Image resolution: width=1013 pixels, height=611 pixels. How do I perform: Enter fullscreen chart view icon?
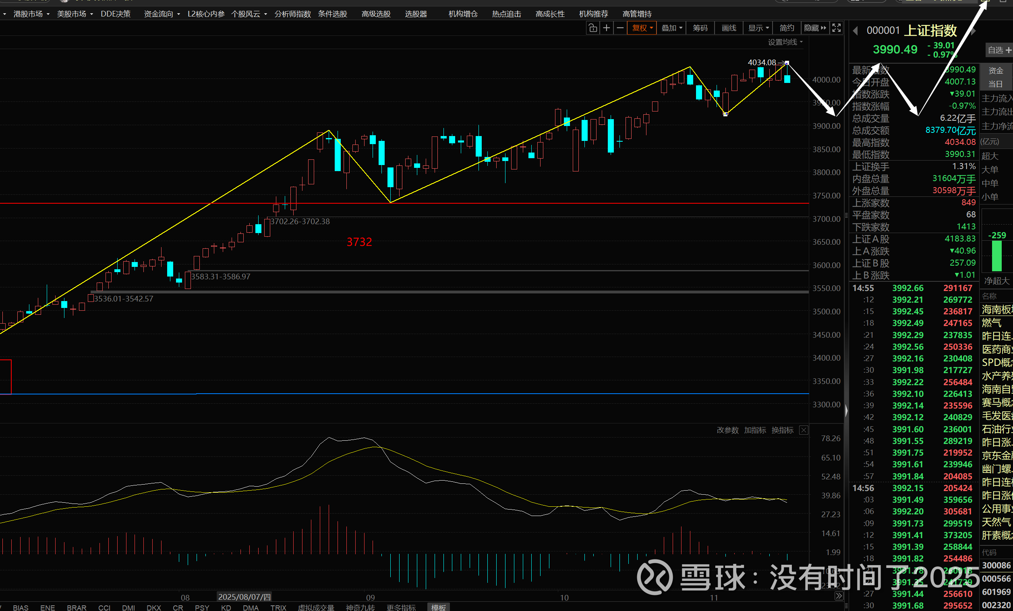coord(836,28)
